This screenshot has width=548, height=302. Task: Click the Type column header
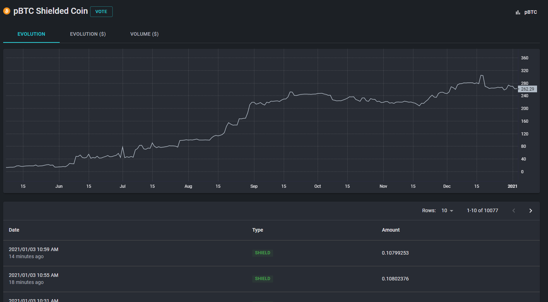[258, 230]
